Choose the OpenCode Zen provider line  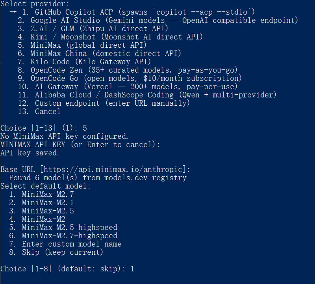(134, 70)
